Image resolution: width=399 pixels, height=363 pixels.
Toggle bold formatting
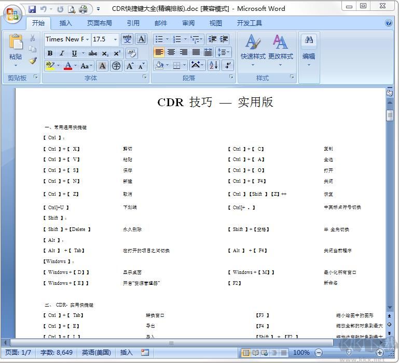tap(50, 53)
